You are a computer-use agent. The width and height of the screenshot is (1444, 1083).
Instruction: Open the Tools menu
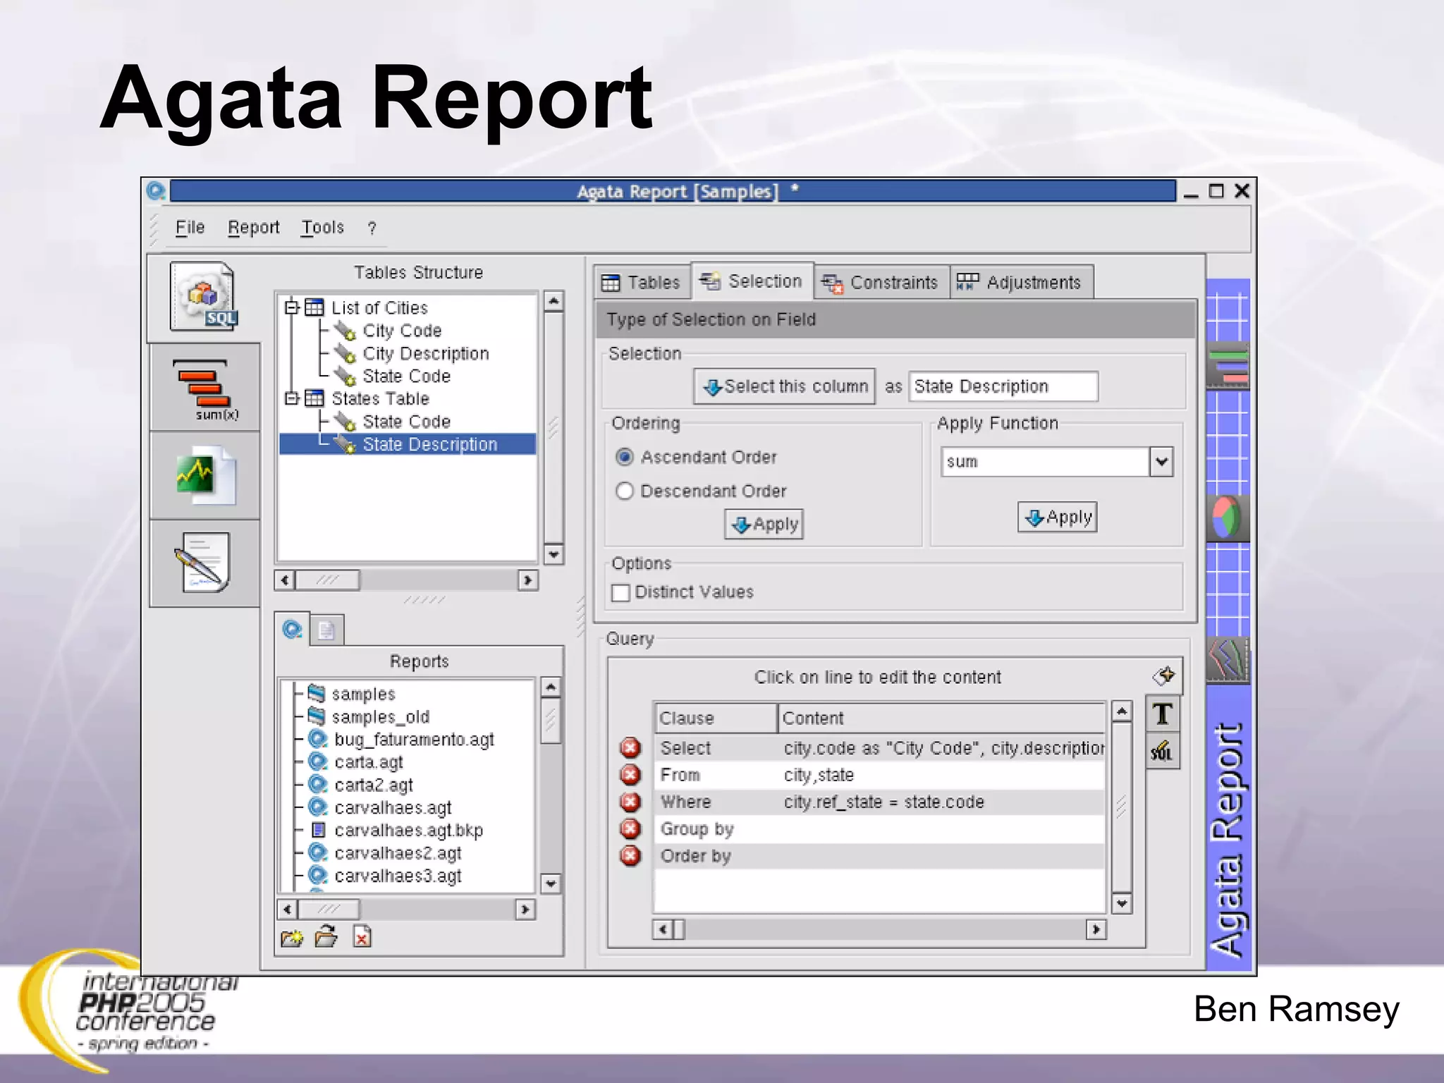click(322, 227)
